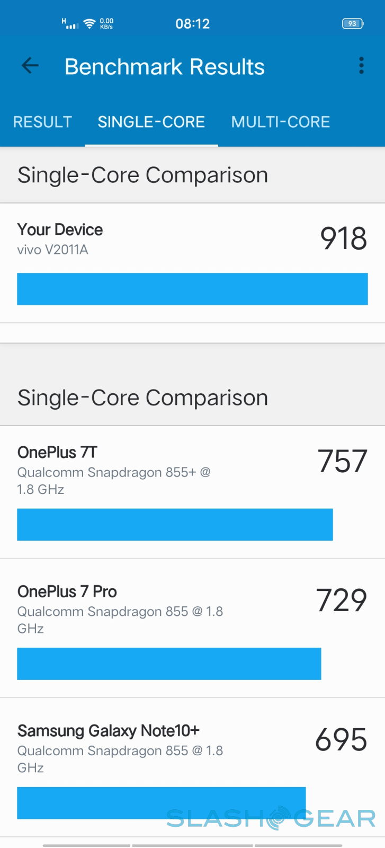The height and width of the screenshot is (848, 385).
Task: Tap the Benchmark Results title
Action: 165,67
